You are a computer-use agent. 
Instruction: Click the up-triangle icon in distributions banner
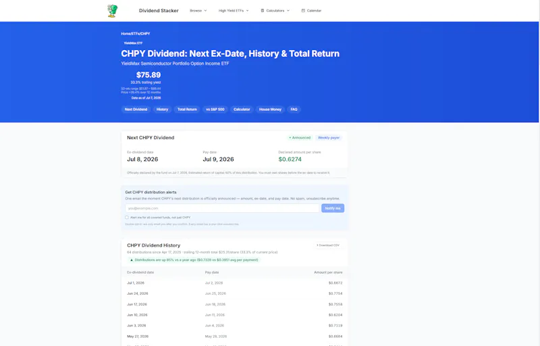point(132,260)
